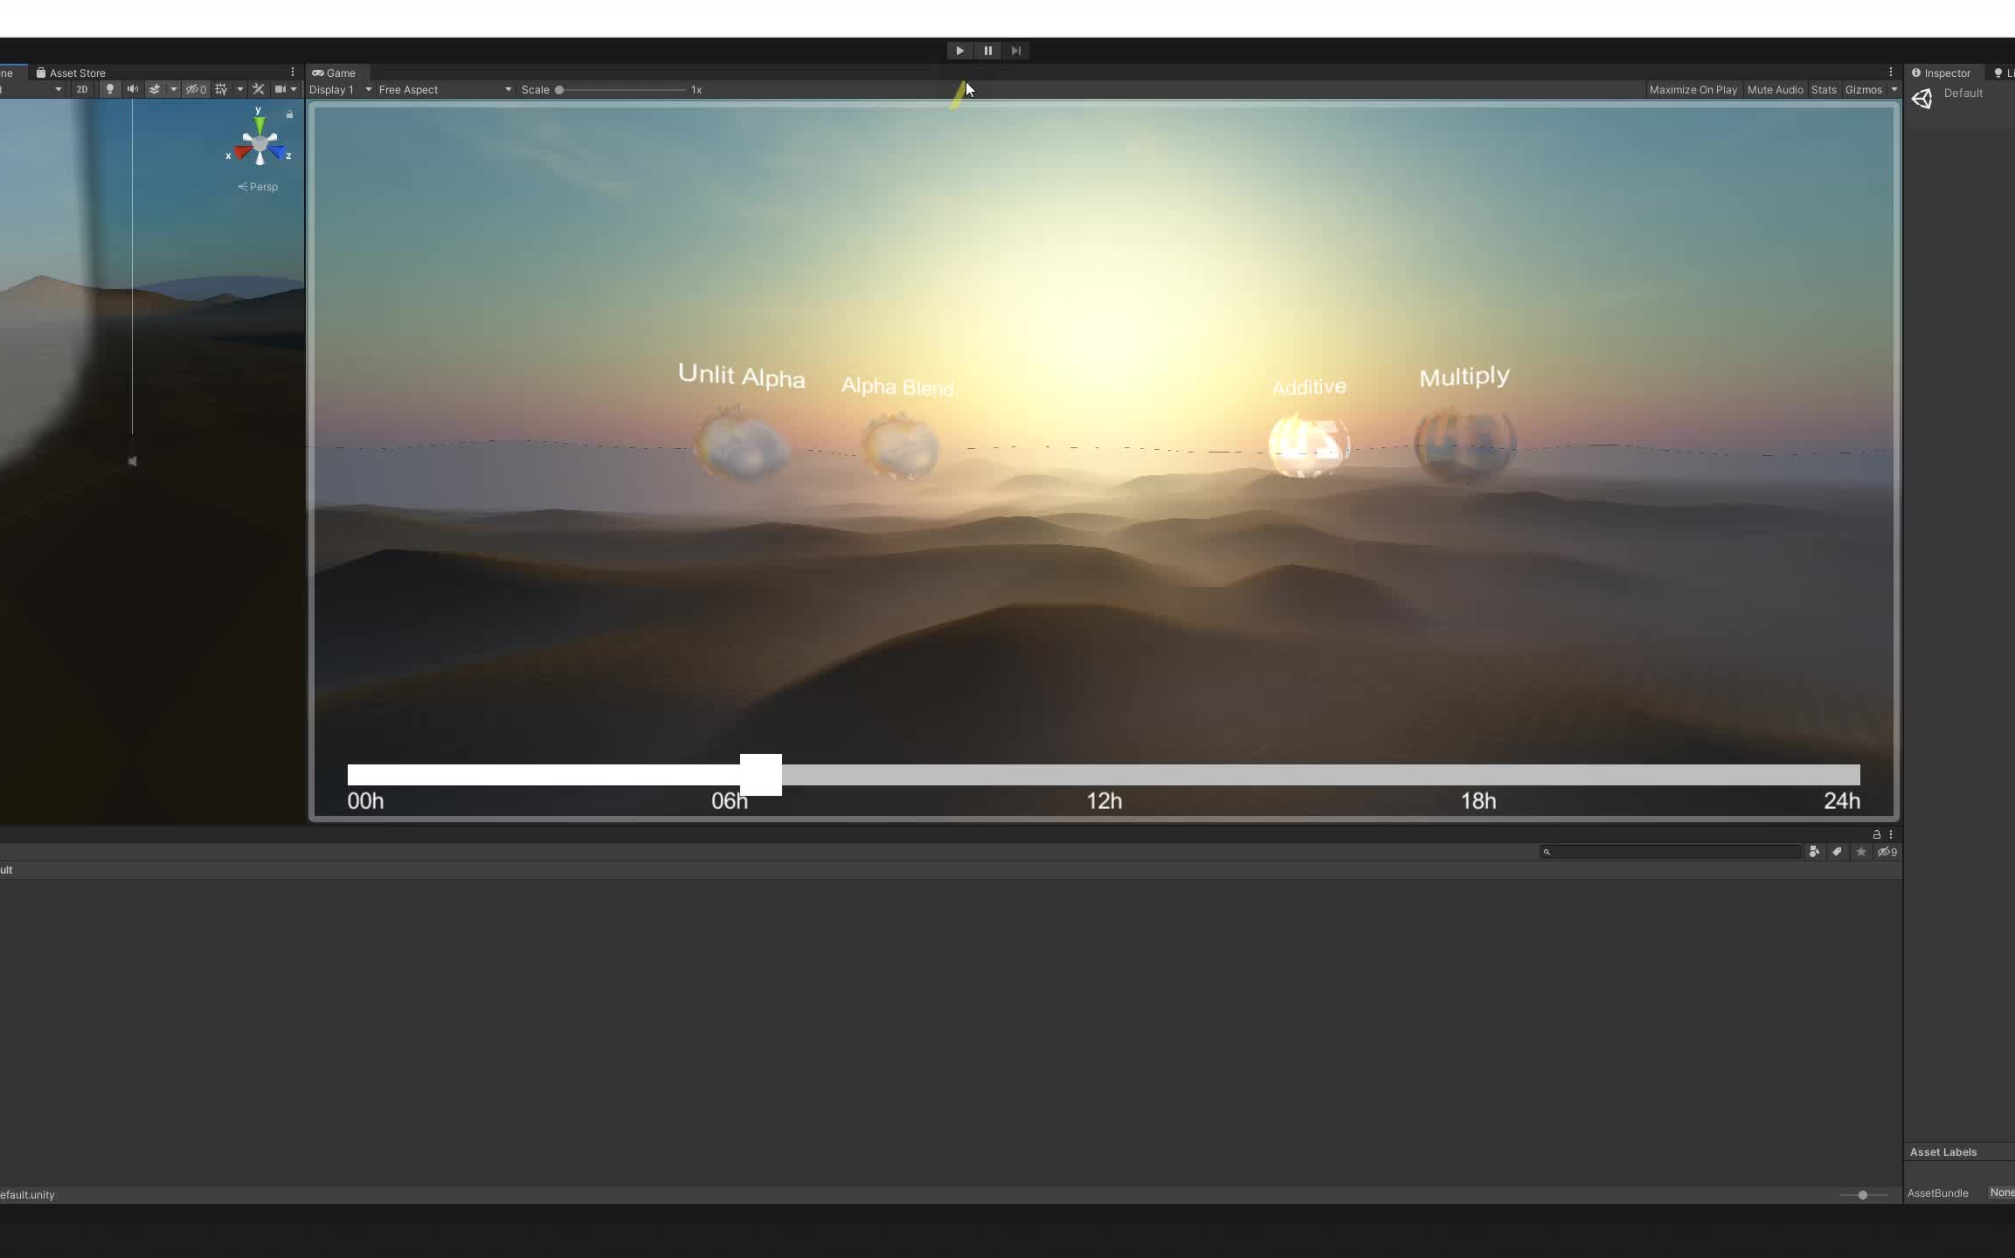2015x1258 pixels.
Task: Open the grid settings in Scene toolbar
Action: (x=240, y=89)
